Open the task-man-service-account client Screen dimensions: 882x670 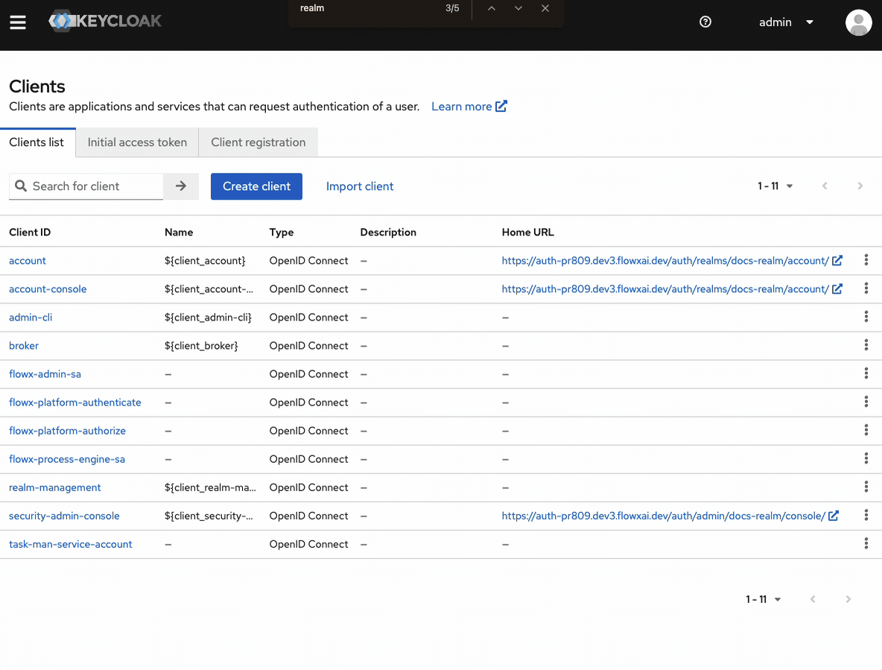coord(70,544)
